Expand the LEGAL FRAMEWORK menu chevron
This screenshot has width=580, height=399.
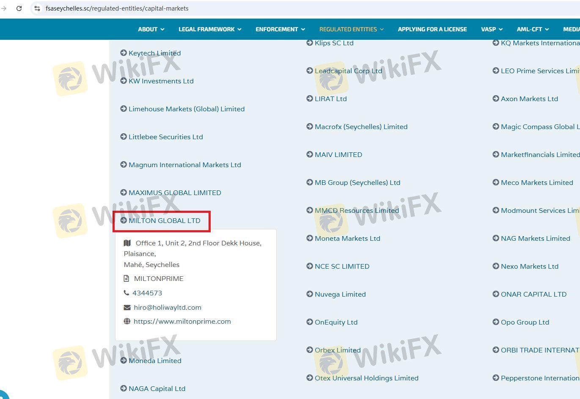[x=239, y=30]
